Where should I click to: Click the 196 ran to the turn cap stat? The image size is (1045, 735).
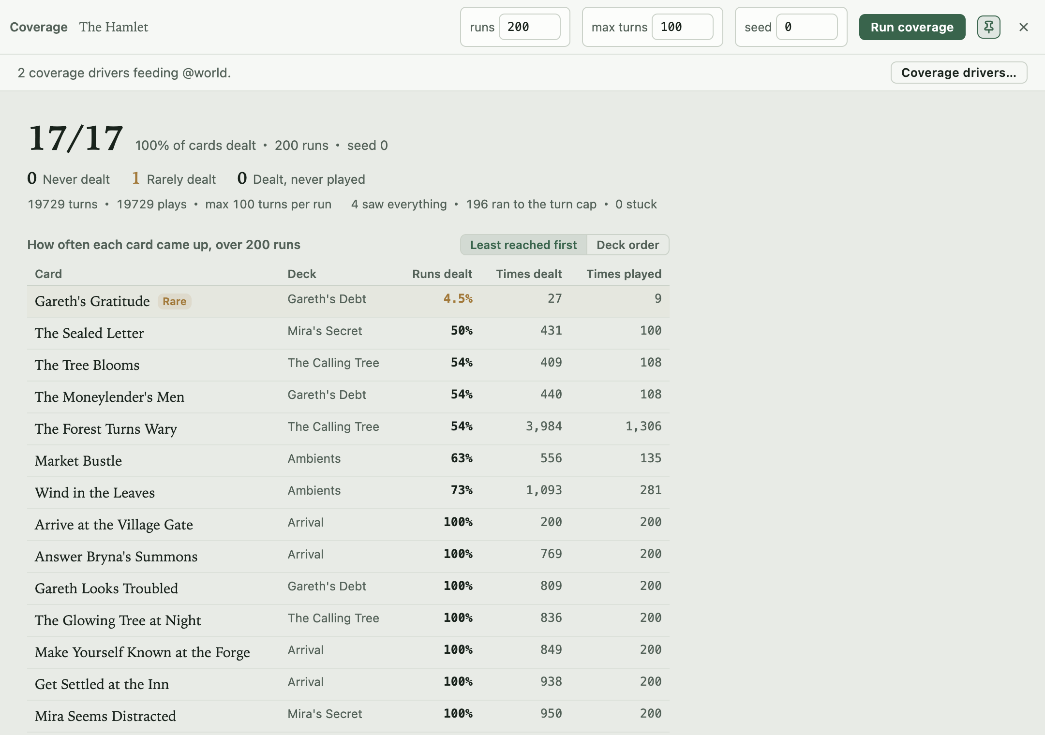[x=531, y=204]
